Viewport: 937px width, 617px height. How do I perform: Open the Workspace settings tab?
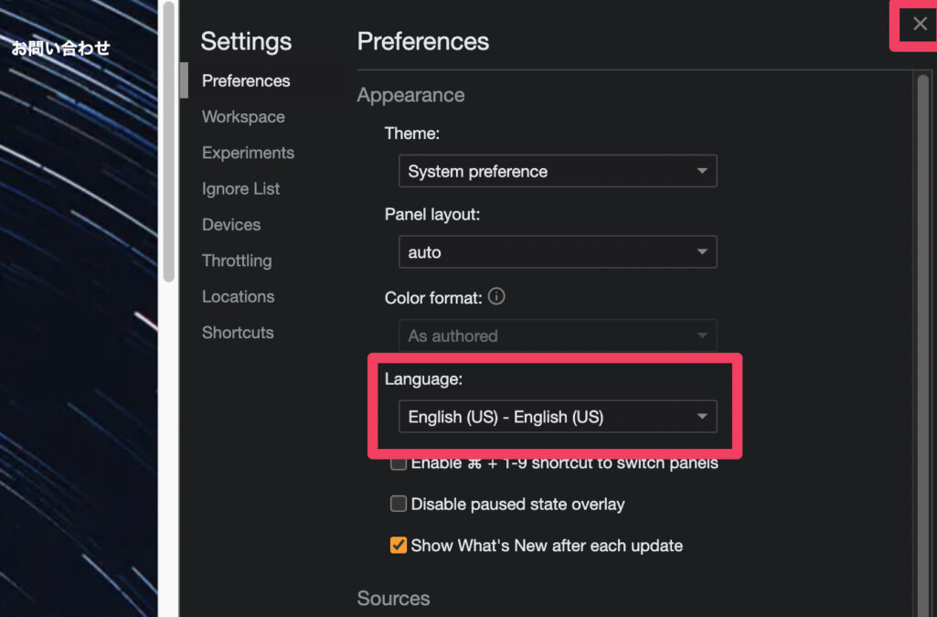pyautogui.click(x=243, y=117)
